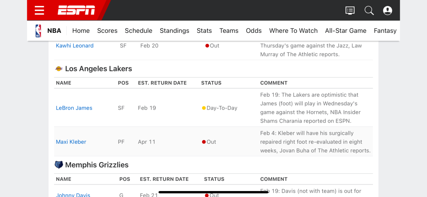Click the Feb 19 return date cell
The image size is (427, 197).
point(147,108)
